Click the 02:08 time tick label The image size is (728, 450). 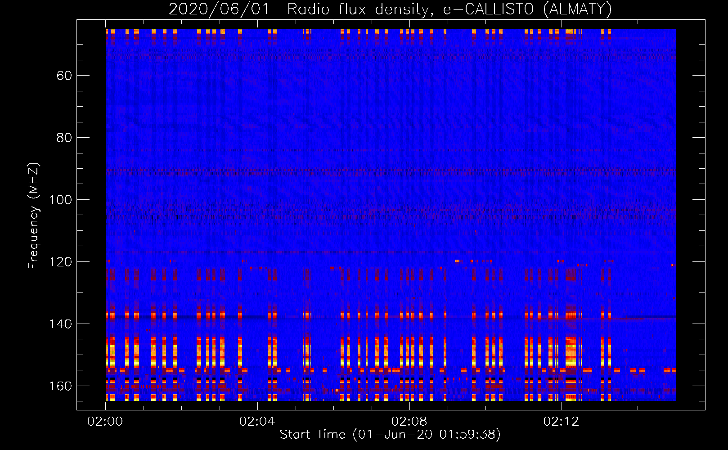409,422
